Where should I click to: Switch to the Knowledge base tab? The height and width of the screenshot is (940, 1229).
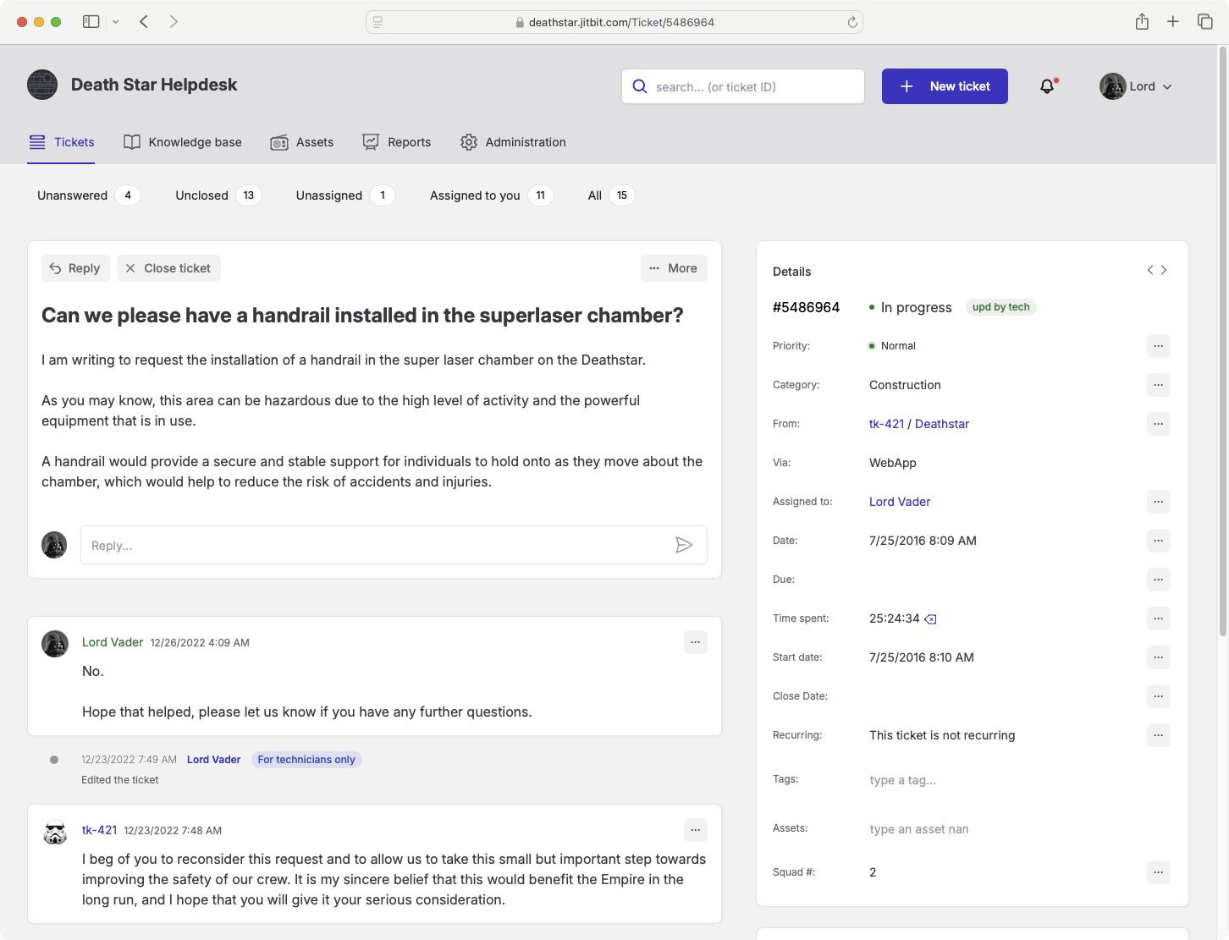[x=183, y=142]
